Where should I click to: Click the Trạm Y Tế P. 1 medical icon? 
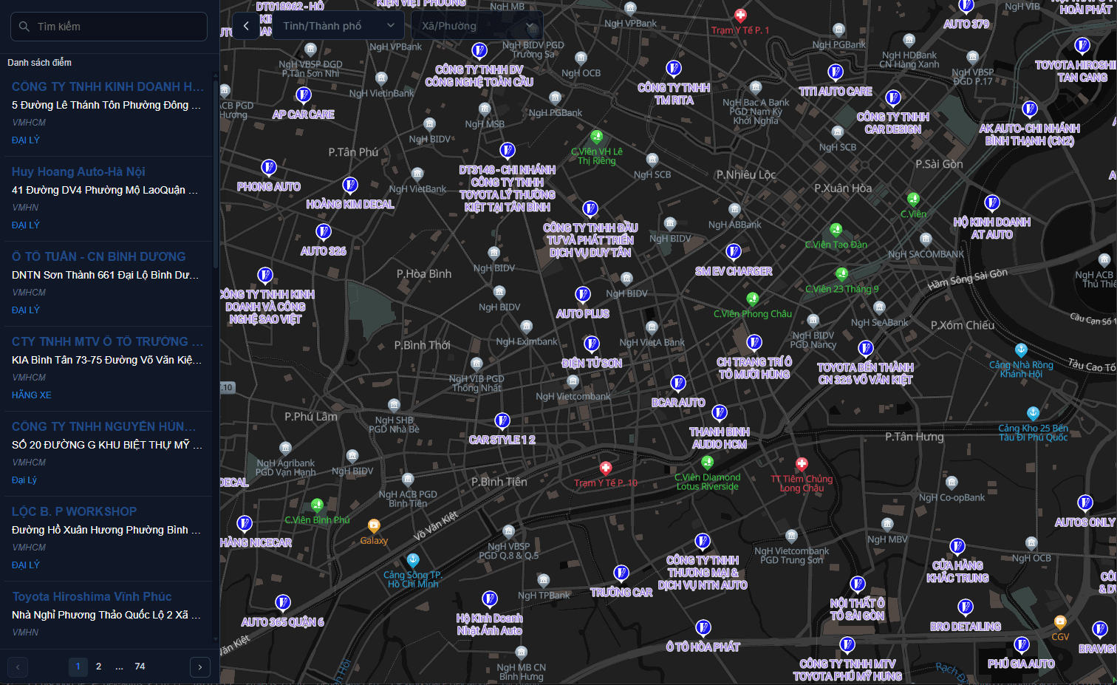(740, 15)
